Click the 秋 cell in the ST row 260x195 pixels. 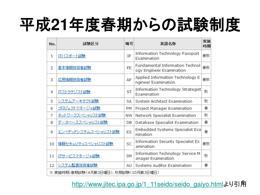coord(206,92)
